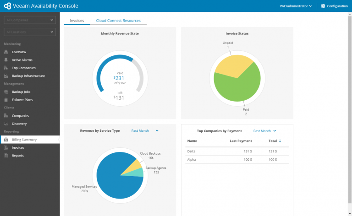Viewport: 352px width, 216px height.
Task: Expand the All Companies dropdown
Action: pos(30,20)
